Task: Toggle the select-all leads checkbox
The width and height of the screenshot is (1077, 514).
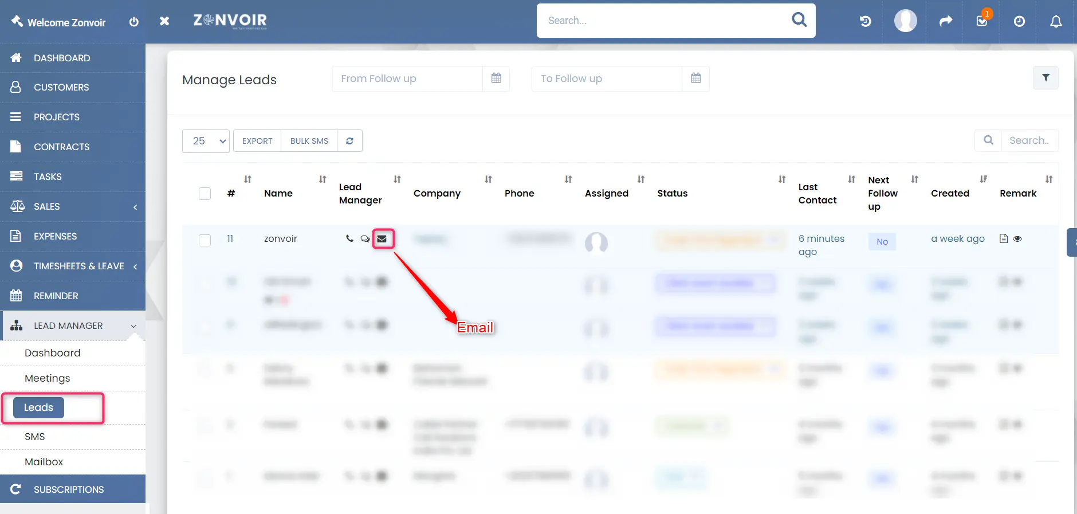Action: pyautogui.click(x=205, y=194)
